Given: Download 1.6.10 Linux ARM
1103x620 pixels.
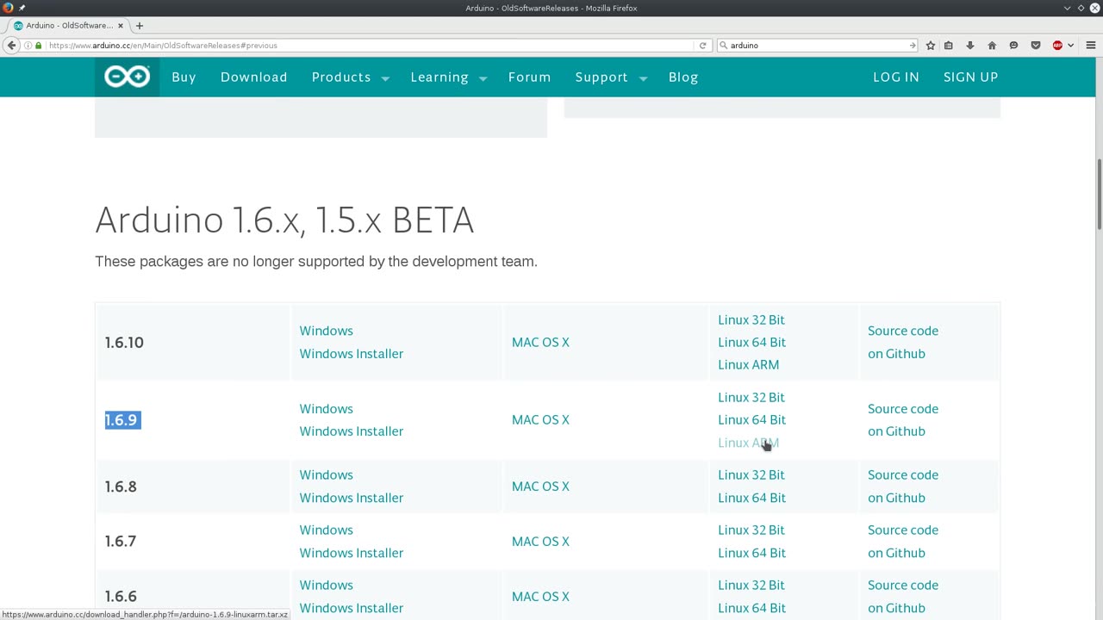Looking at the screenshot, I should click(748, 364).
